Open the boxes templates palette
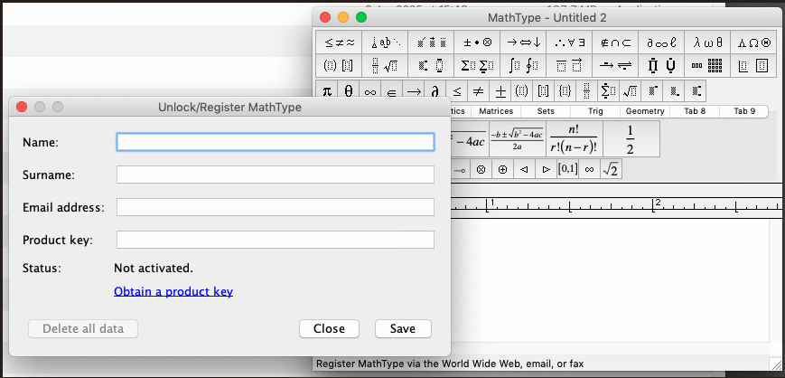785x378 pixels. point(753,66)
